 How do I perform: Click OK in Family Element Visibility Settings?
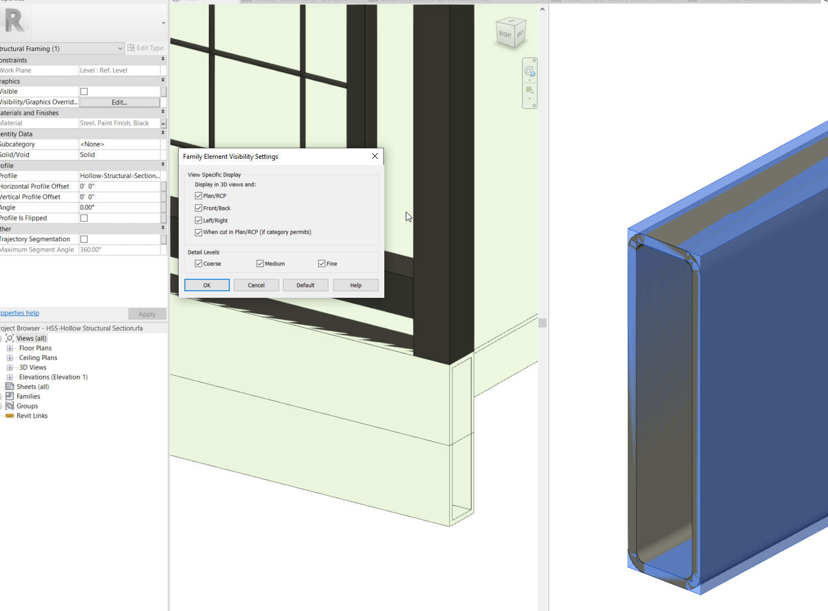tap(207, 285)
